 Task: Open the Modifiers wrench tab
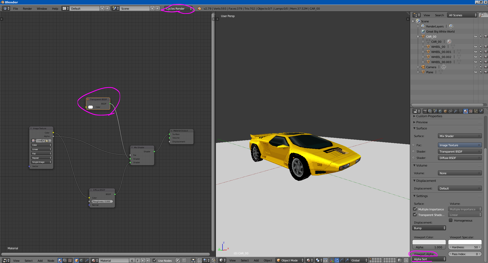pos(455,111)
